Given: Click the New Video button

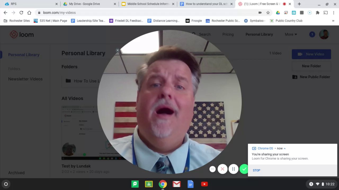Looking at the screenshot, I should tap(311, 54).
